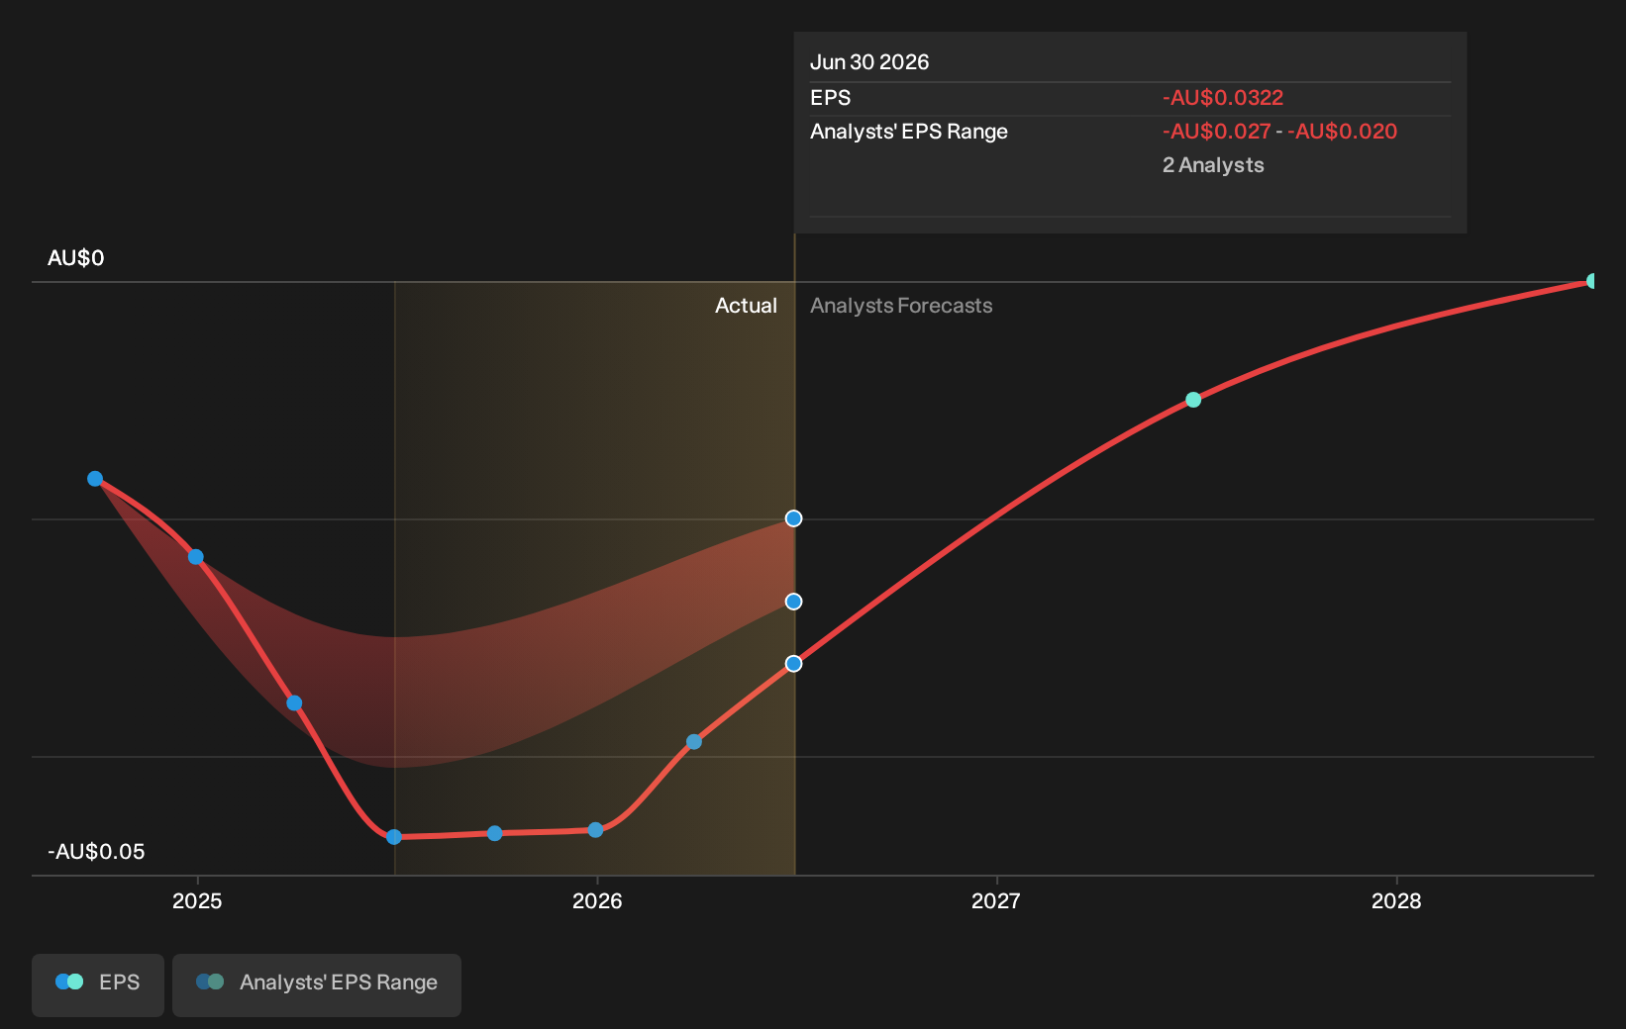Select the lowest EPS point at mid-2025
1626x1029 pixels.
pos(394,837)
